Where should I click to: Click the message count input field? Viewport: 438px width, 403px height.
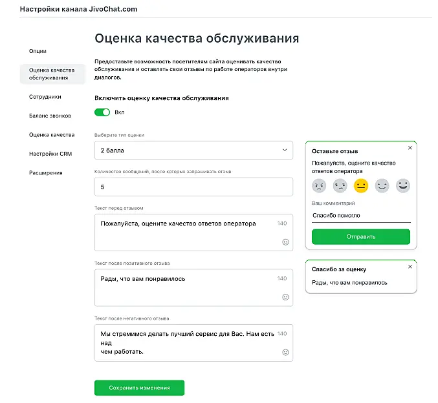193,187
